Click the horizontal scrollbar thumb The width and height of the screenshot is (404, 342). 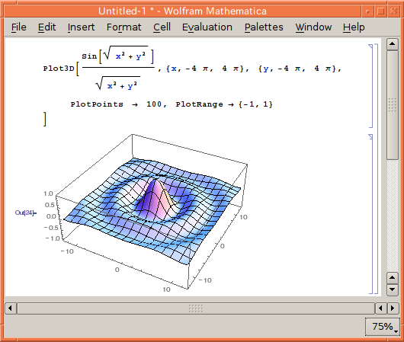pos(196,308)
